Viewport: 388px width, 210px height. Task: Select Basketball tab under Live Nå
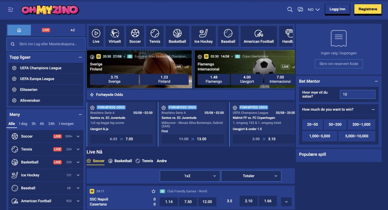pos(120,161)
